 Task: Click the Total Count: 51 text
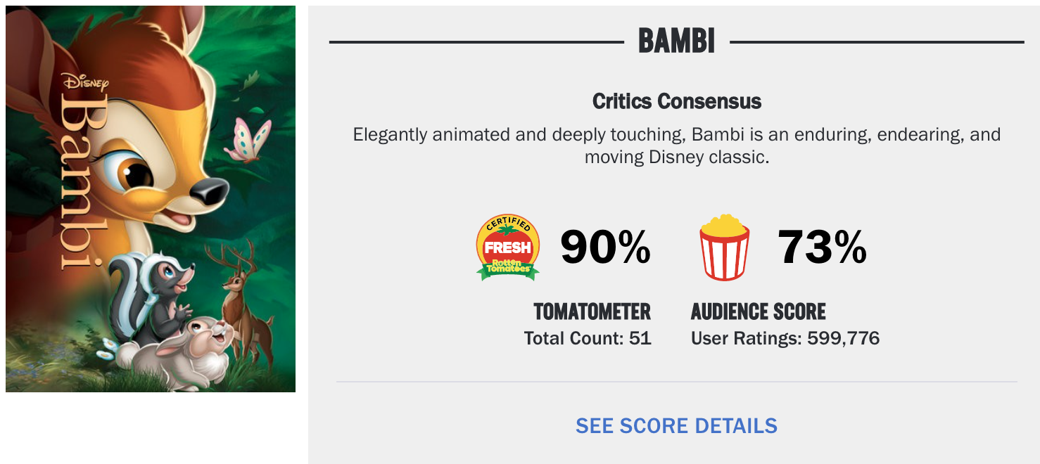(x=588, y=338)
